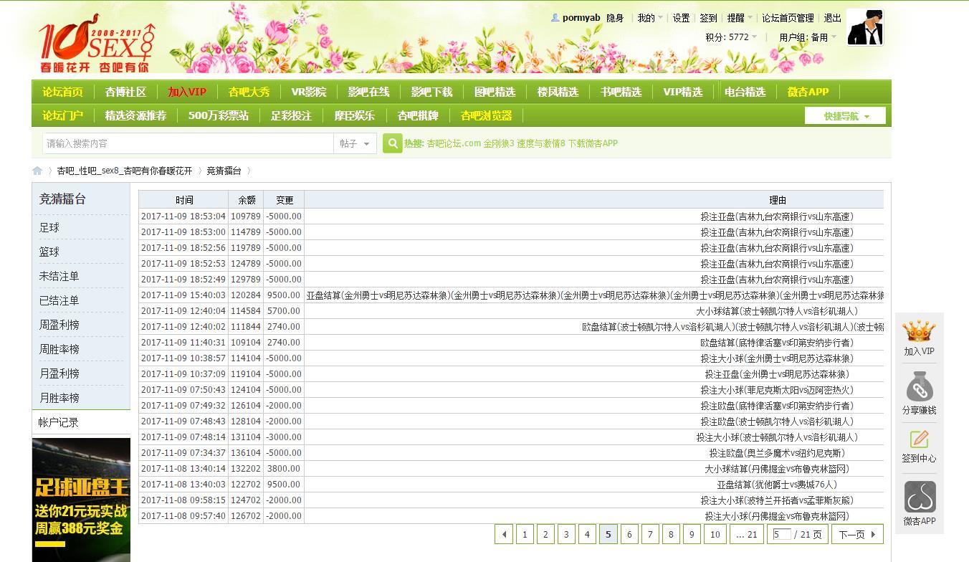Click the 下一页 next page button
Image resolution: width=969 pixels, height=562 pixels.
[x=856, y=534]
